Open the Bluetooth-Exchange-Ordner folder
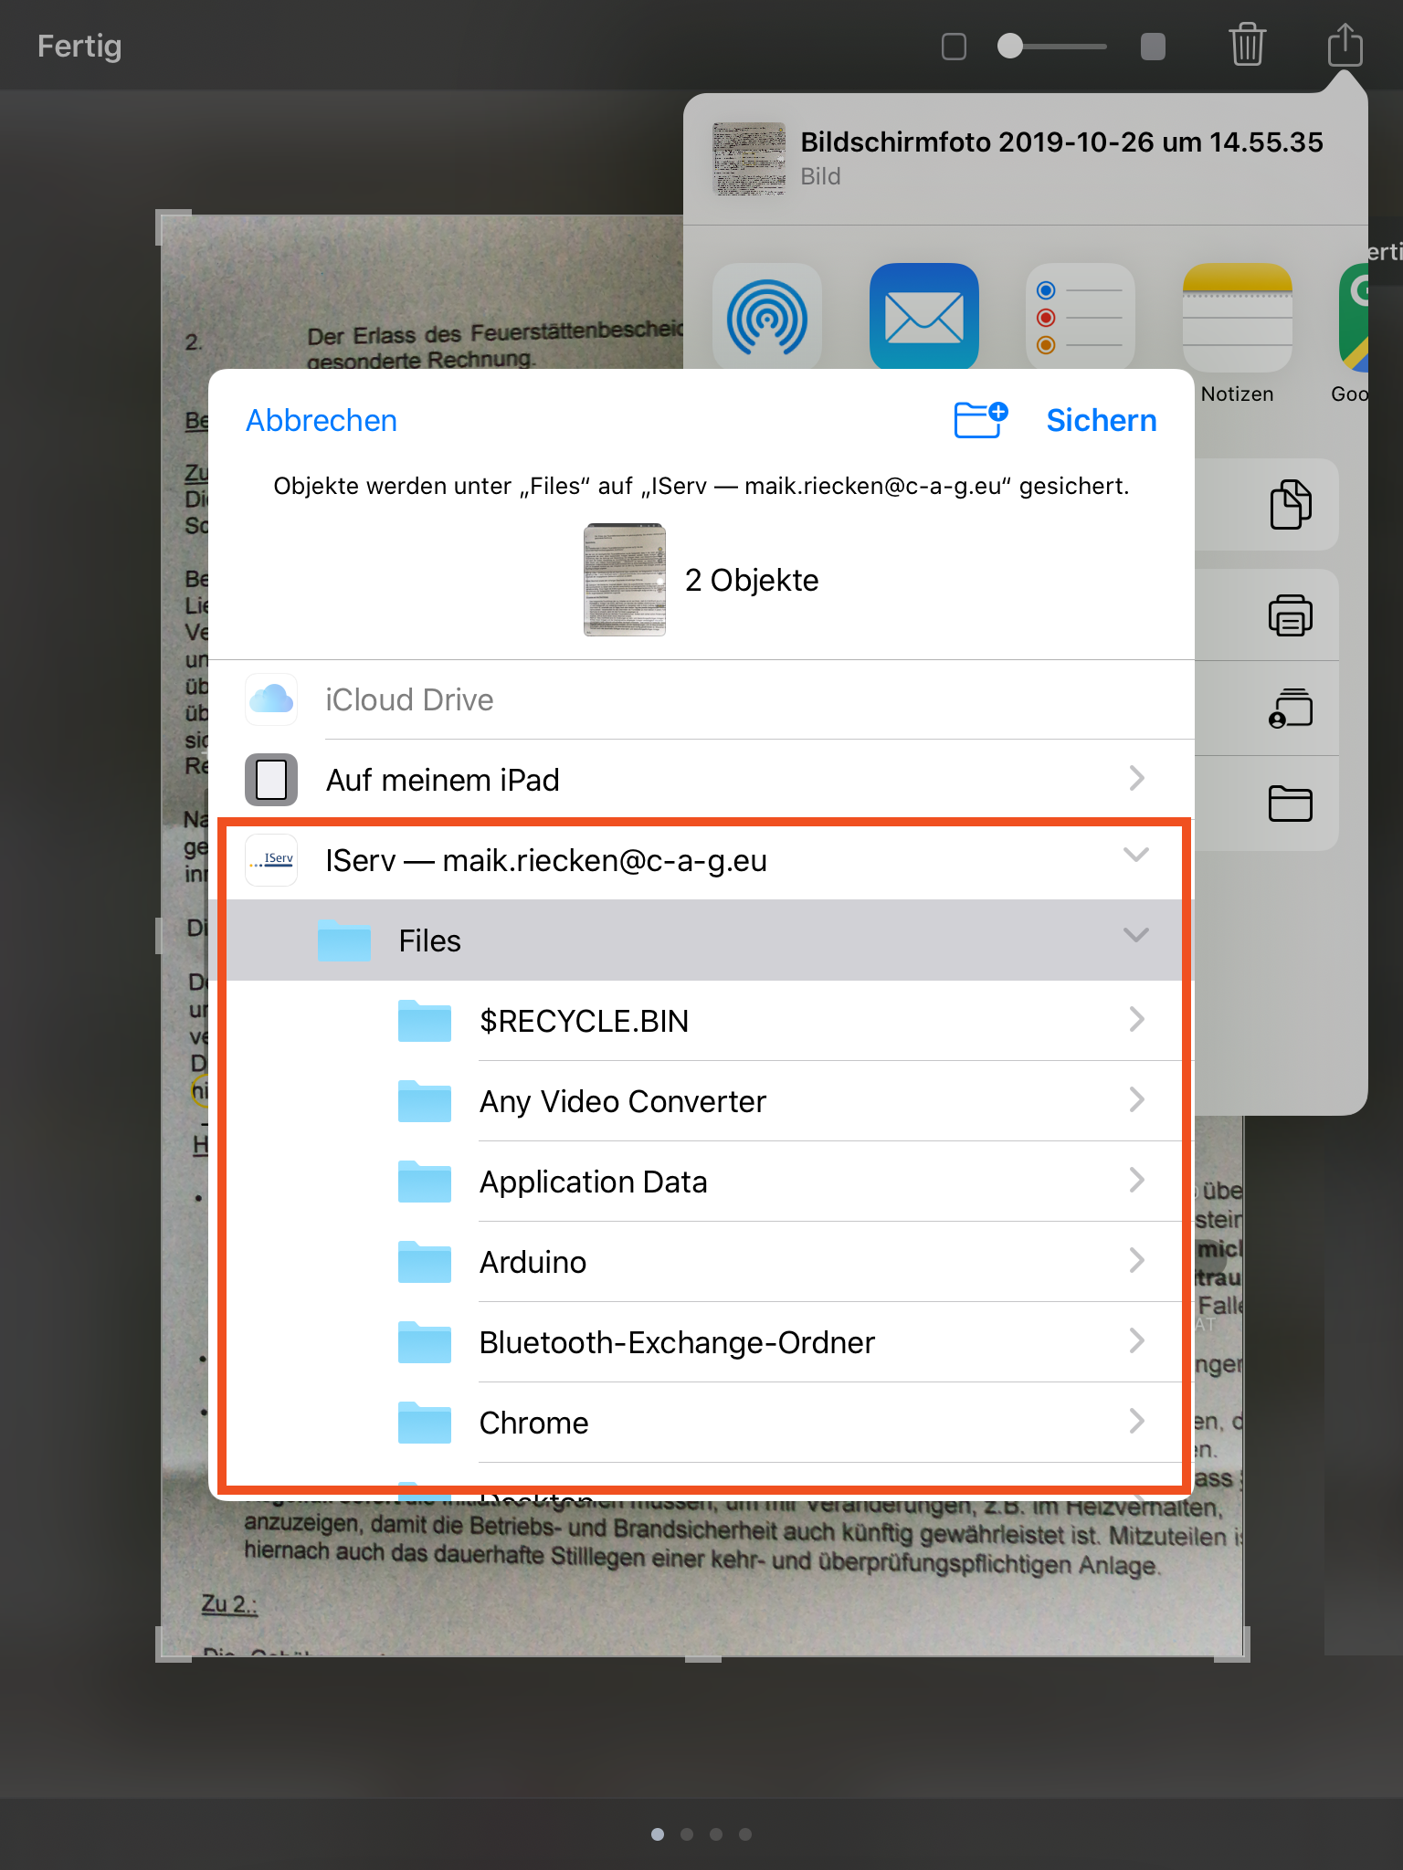Image resolution: width=1403 pixels, height=1870 pixels. [676, 1342]
